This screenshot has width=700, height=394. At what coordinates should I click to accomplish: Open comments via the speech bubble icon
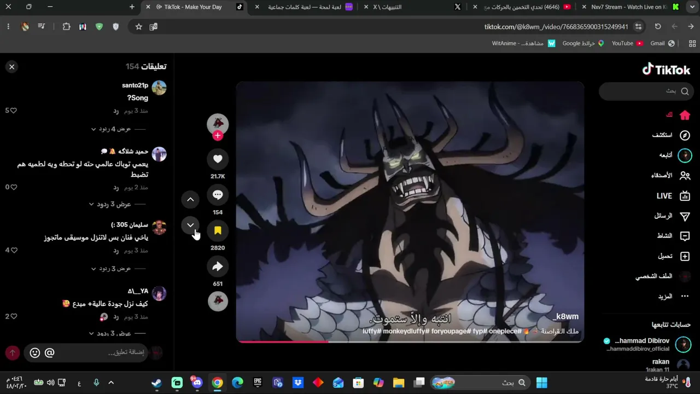218,195
